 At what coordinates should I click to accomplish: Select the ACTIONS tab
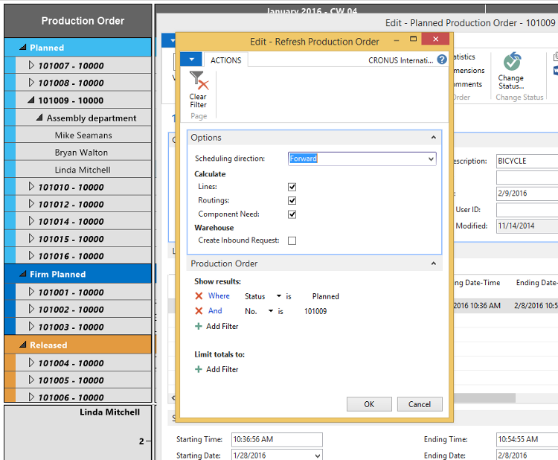coord(225,60)
